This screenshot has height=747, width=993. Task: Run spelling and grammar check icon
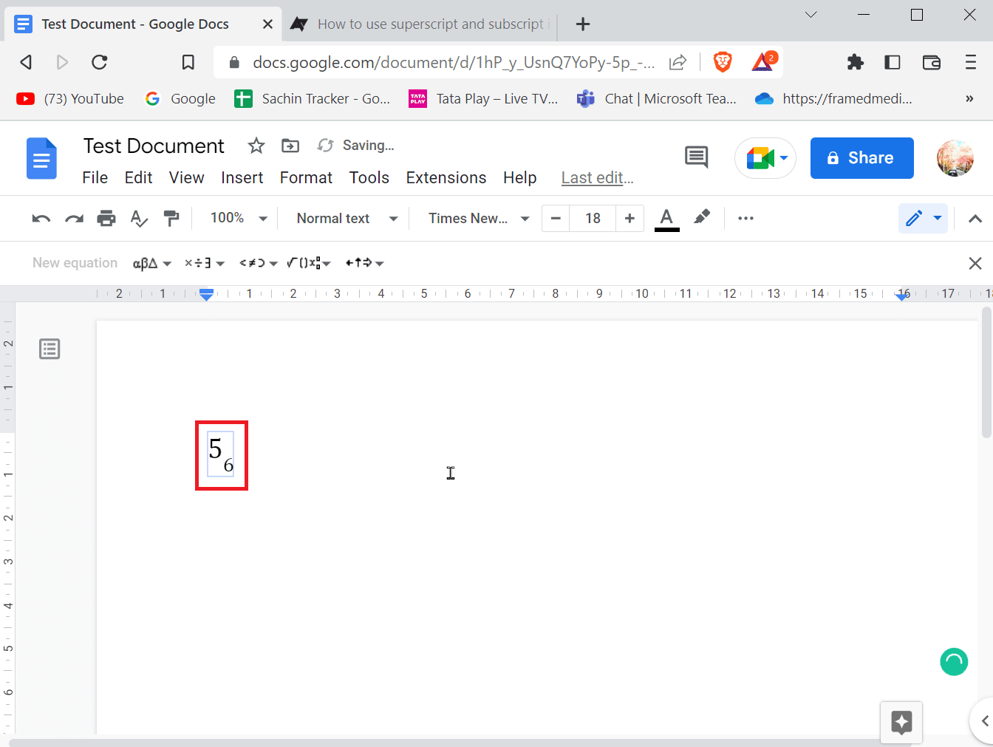(139, 218)
